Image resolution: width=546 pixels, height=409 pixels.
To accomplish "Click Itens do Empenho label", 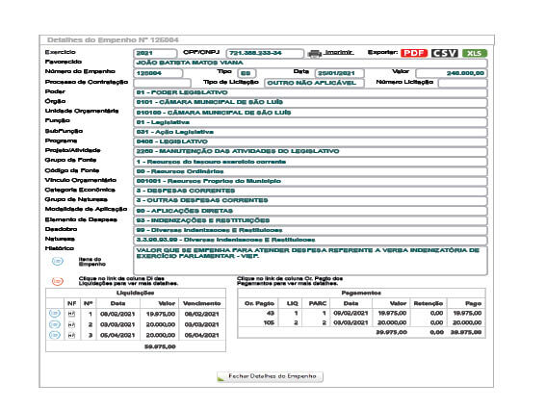I will tap(91, 262).
